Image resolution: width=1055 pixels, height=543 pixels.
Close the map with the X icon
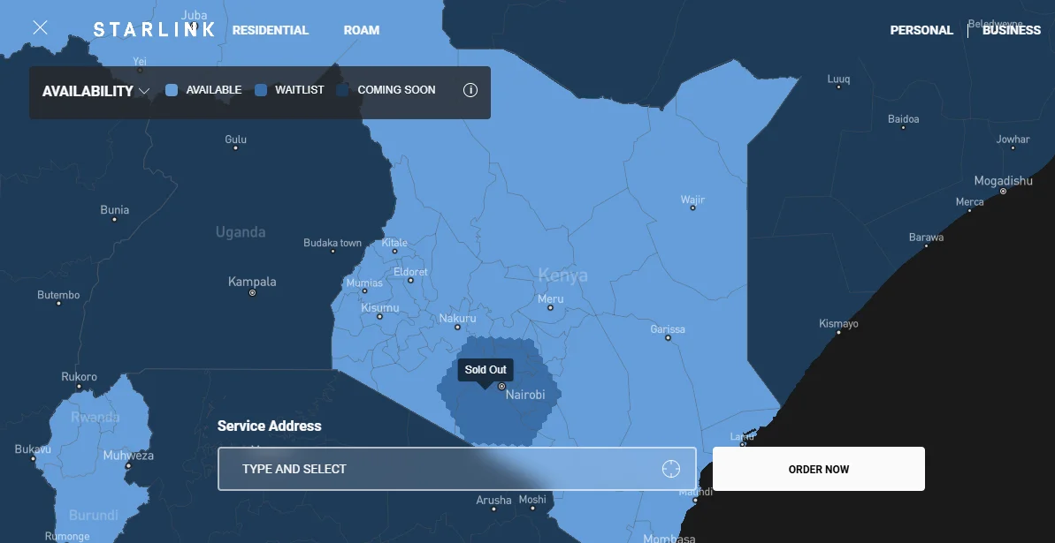(41, 27)
